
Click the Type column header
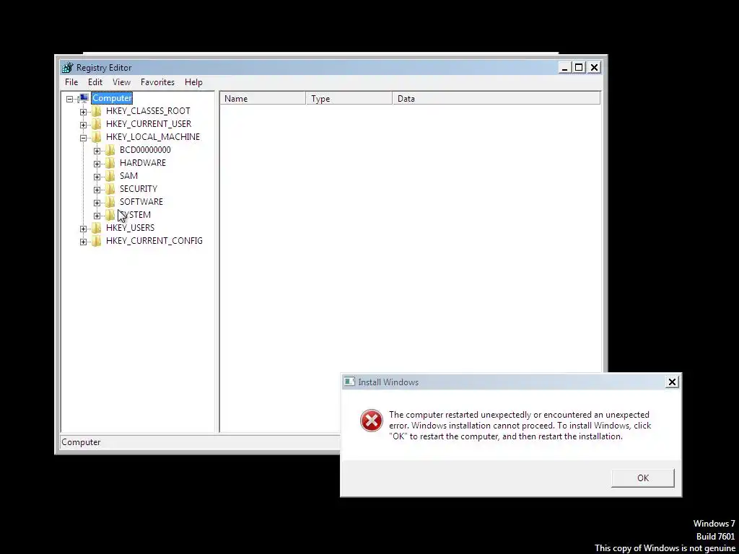coord(349,98)
